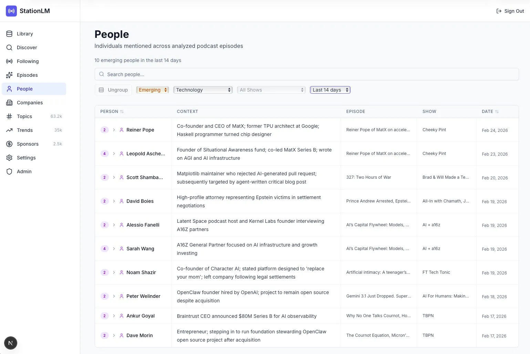Select the Following broadcast icon

9,61
